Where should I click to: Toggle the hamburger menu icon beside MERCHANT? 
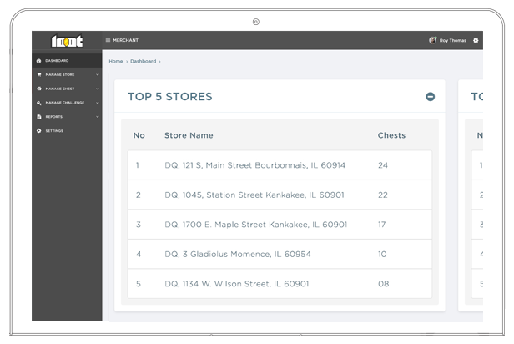108,40
